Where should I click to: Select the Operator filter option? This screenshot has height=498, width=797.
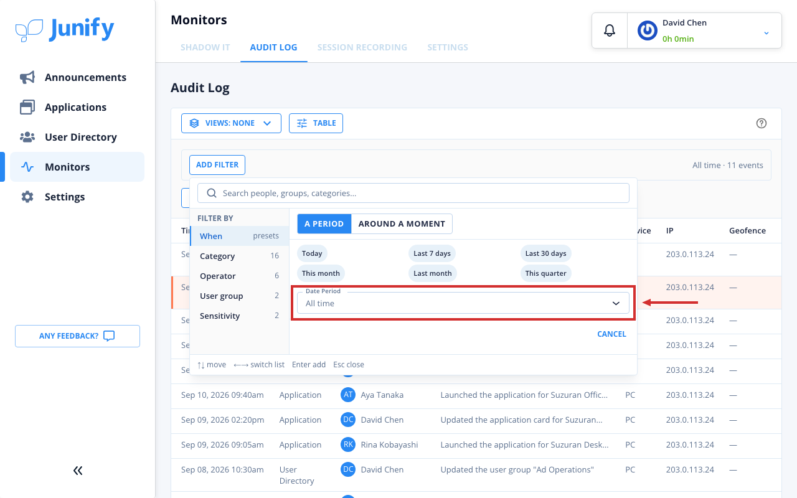(239, 276)
